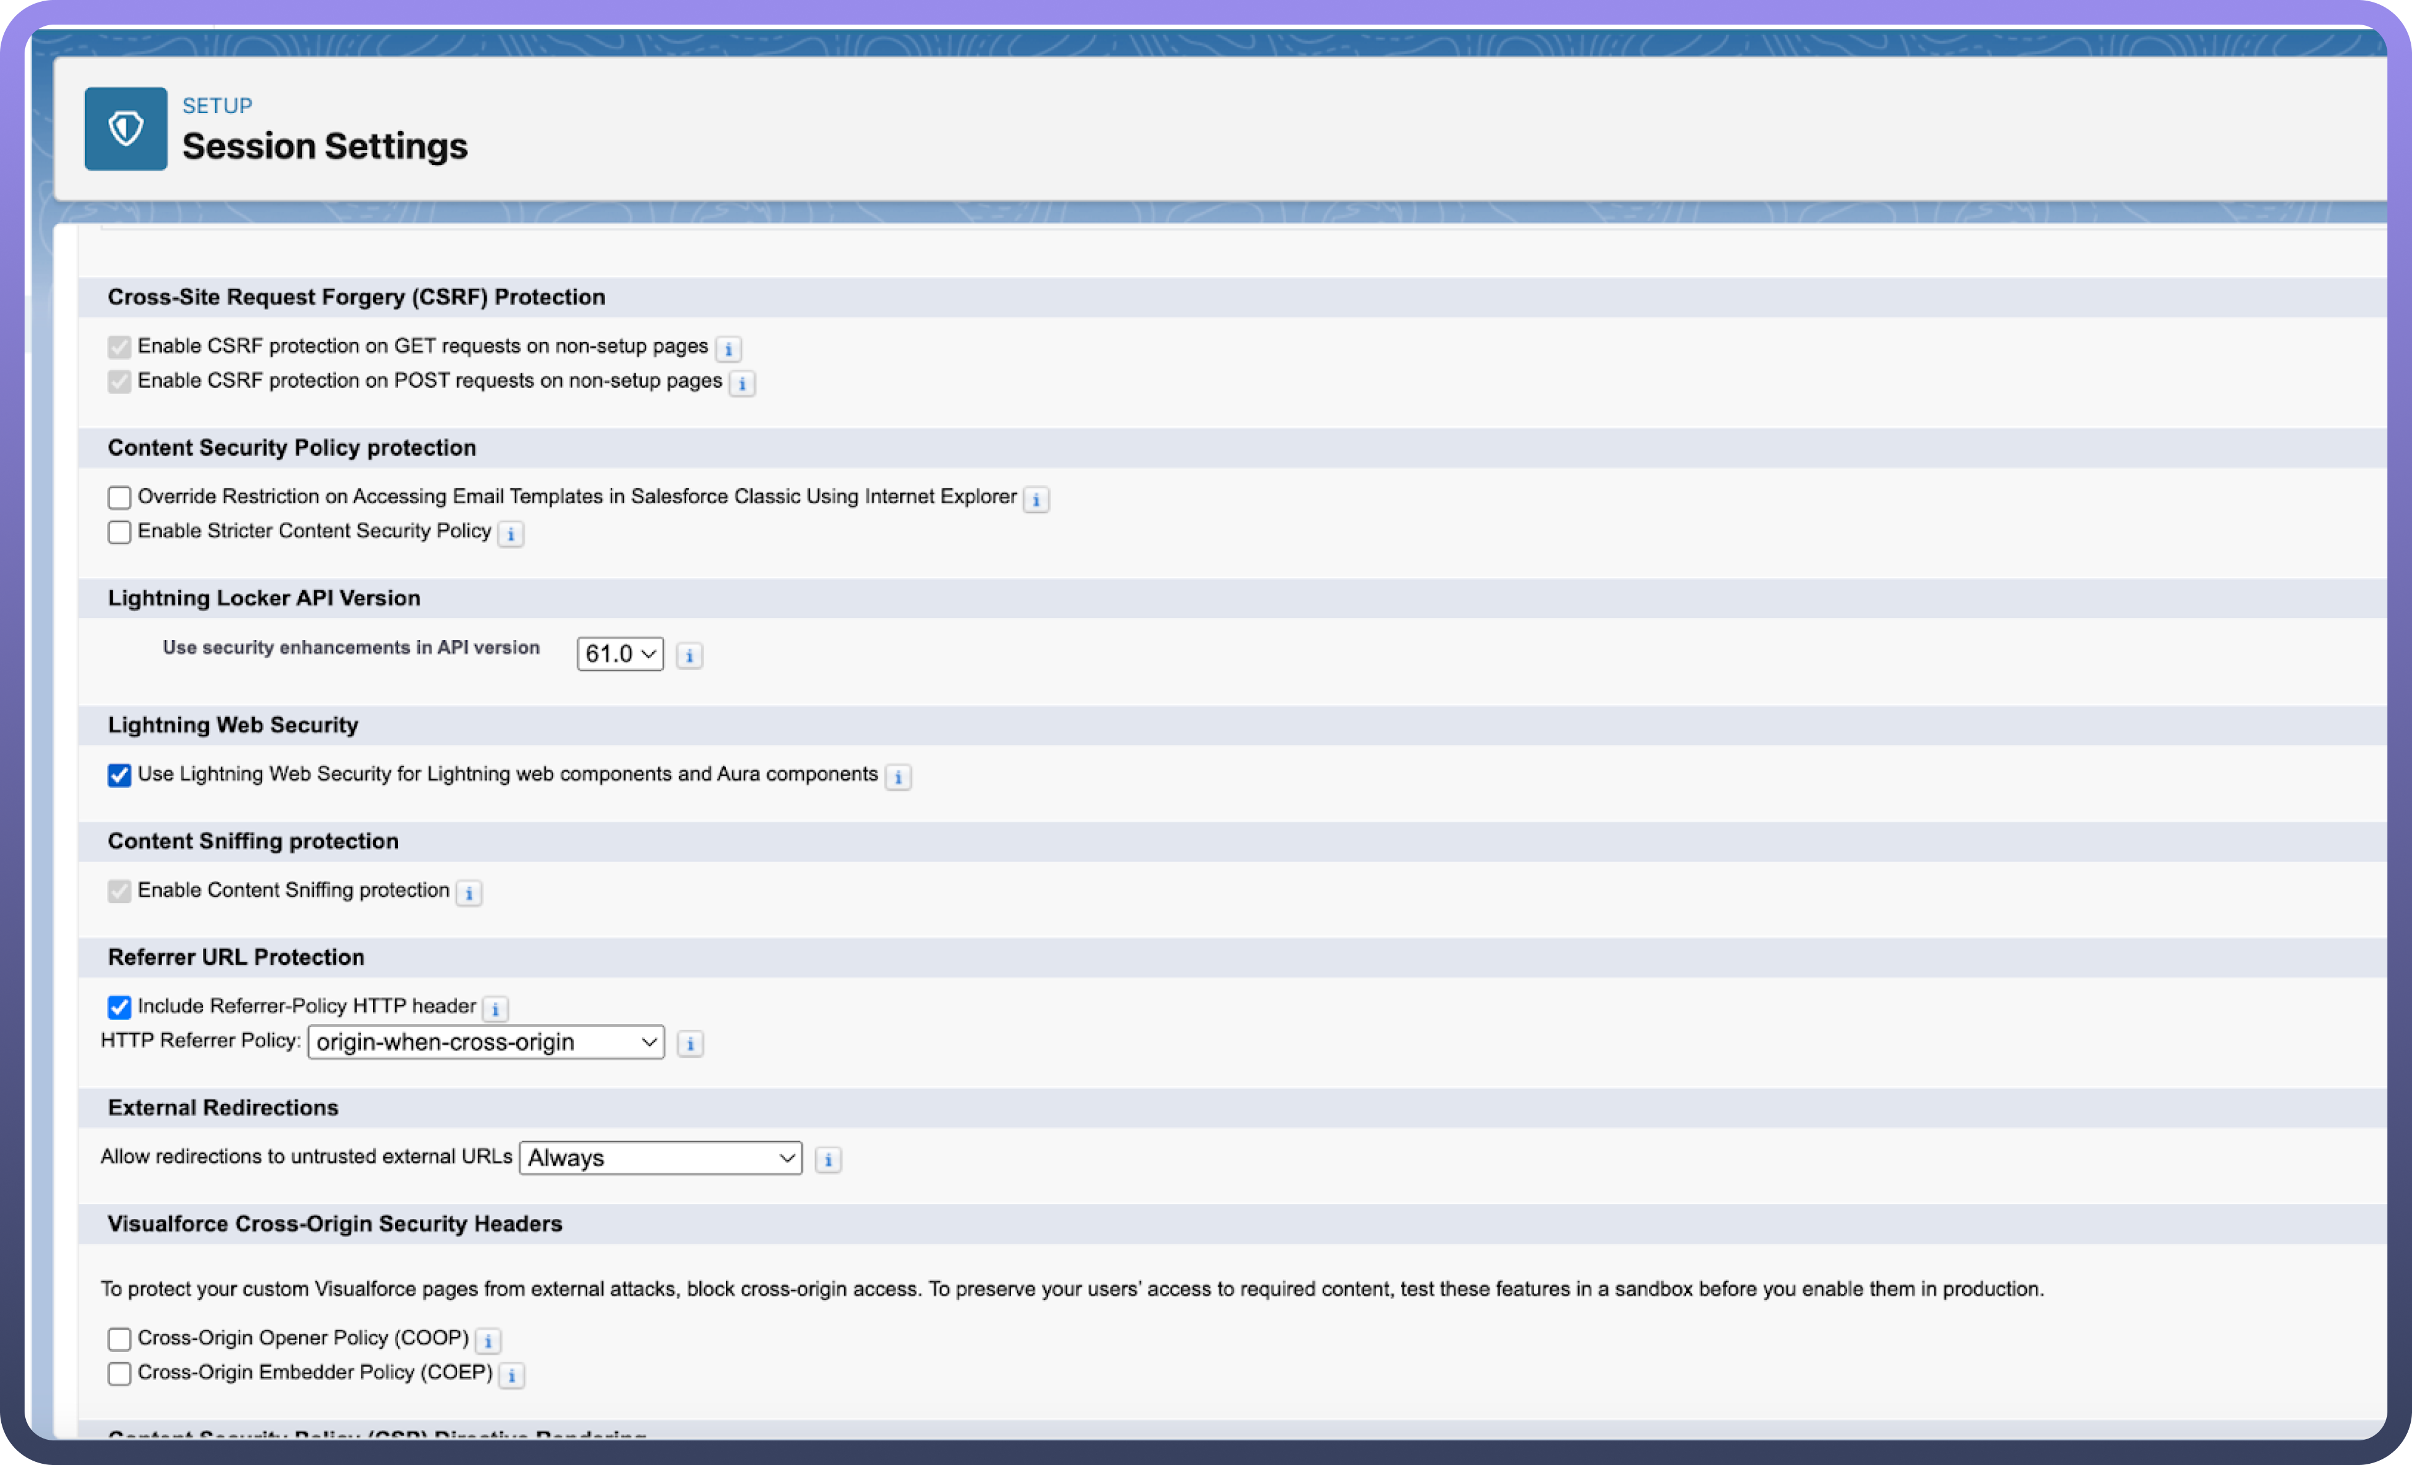Click the Session Settings shield icon

[126, 128]
